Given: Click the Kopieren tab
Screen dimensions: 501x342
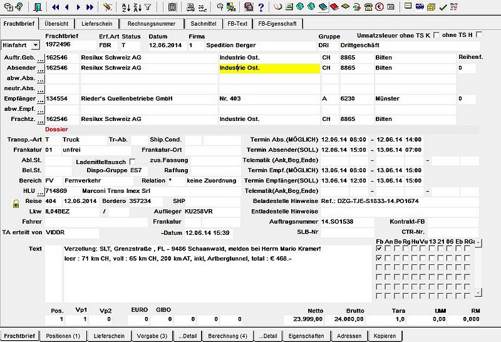Looking at the screenshot, I should pos(385,336).
